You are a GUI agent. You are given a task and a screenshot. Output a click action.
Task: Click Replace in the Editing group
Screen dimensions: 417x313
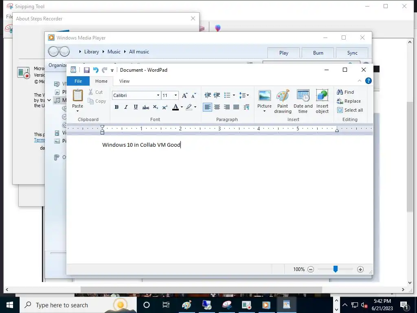[349, 101]
